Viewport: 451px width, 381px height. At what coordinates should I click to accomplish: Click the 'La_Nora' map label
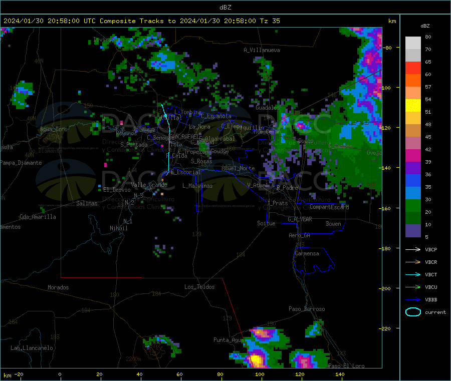point(199,127)
